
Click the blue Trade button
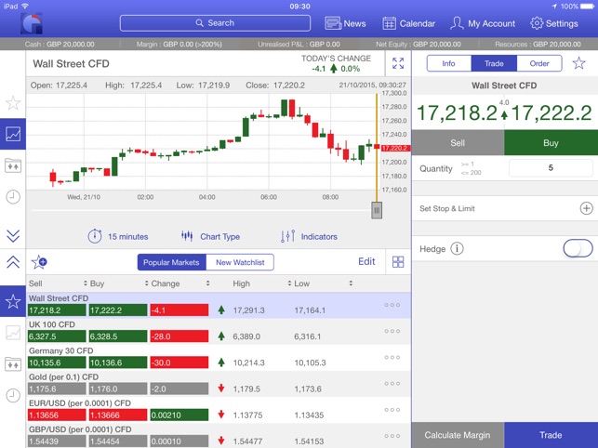click(551, 435)
